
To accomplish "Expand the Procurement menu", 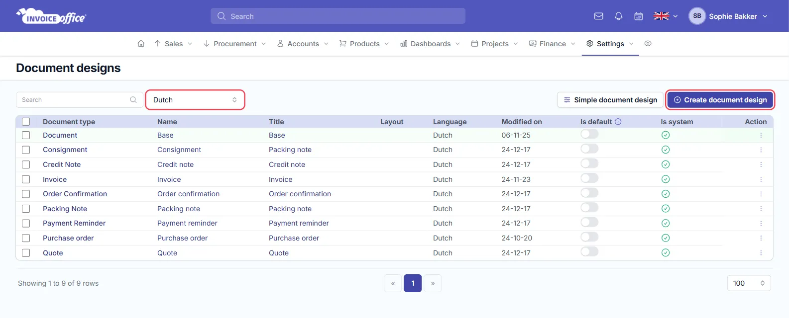I will click(235, 44).
